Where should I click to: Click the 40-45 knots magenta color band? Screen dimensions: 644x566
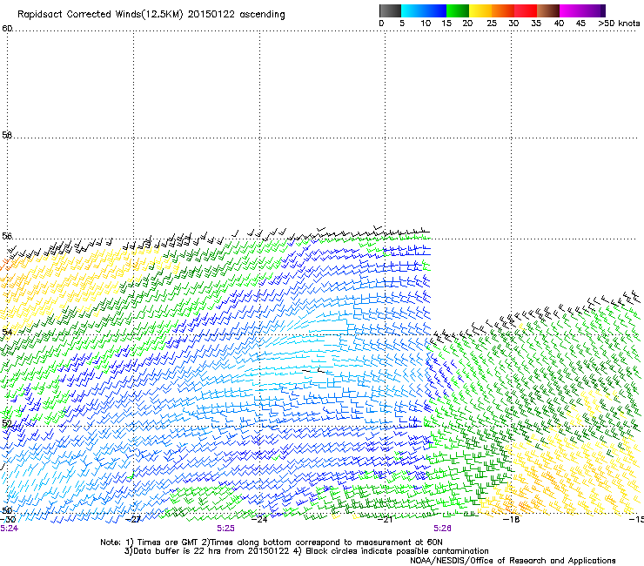point(571,10)
